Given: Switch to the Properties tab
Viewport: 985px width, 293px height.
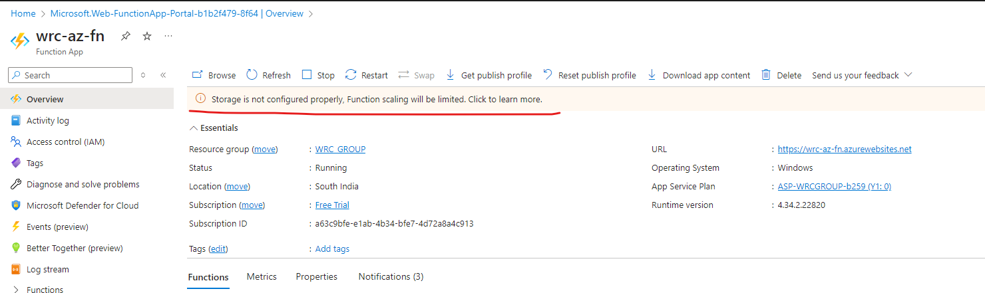Looking at the screenshot, I should 317,276.
